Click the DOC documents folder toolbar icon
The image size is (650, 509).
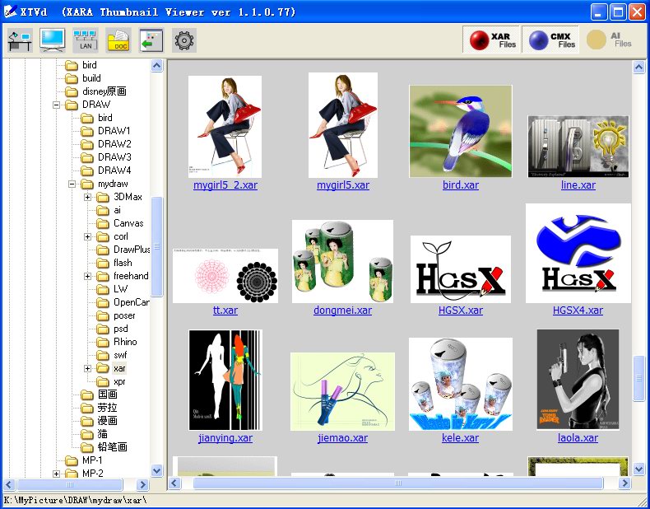118,40
